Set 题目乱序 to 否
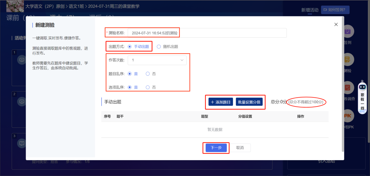The image size is (370, 176). tap(148, 74)
